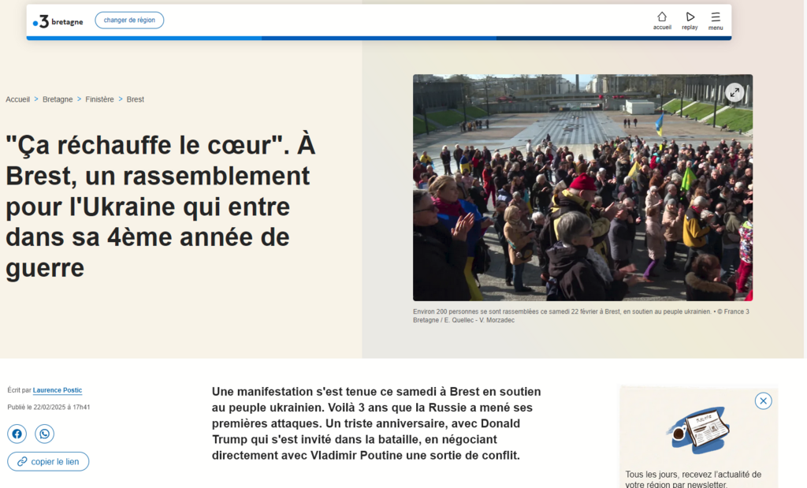807x488 pixels.
Task: Click the photo caption "Environ 200 personnes"
Action: pyautogui.click(x=581, y=315)
